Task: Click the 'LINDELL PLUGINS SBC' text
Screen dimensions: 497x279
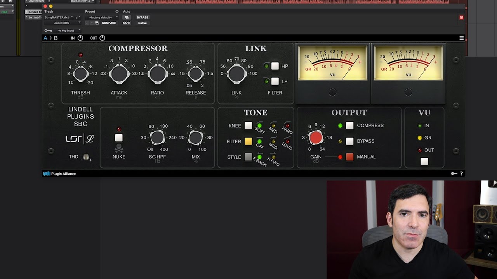Action: pyautogui.click(x=80, y=117)
